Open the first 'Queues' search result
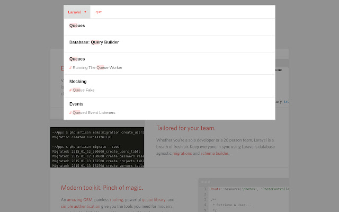 tap(169, 27)
